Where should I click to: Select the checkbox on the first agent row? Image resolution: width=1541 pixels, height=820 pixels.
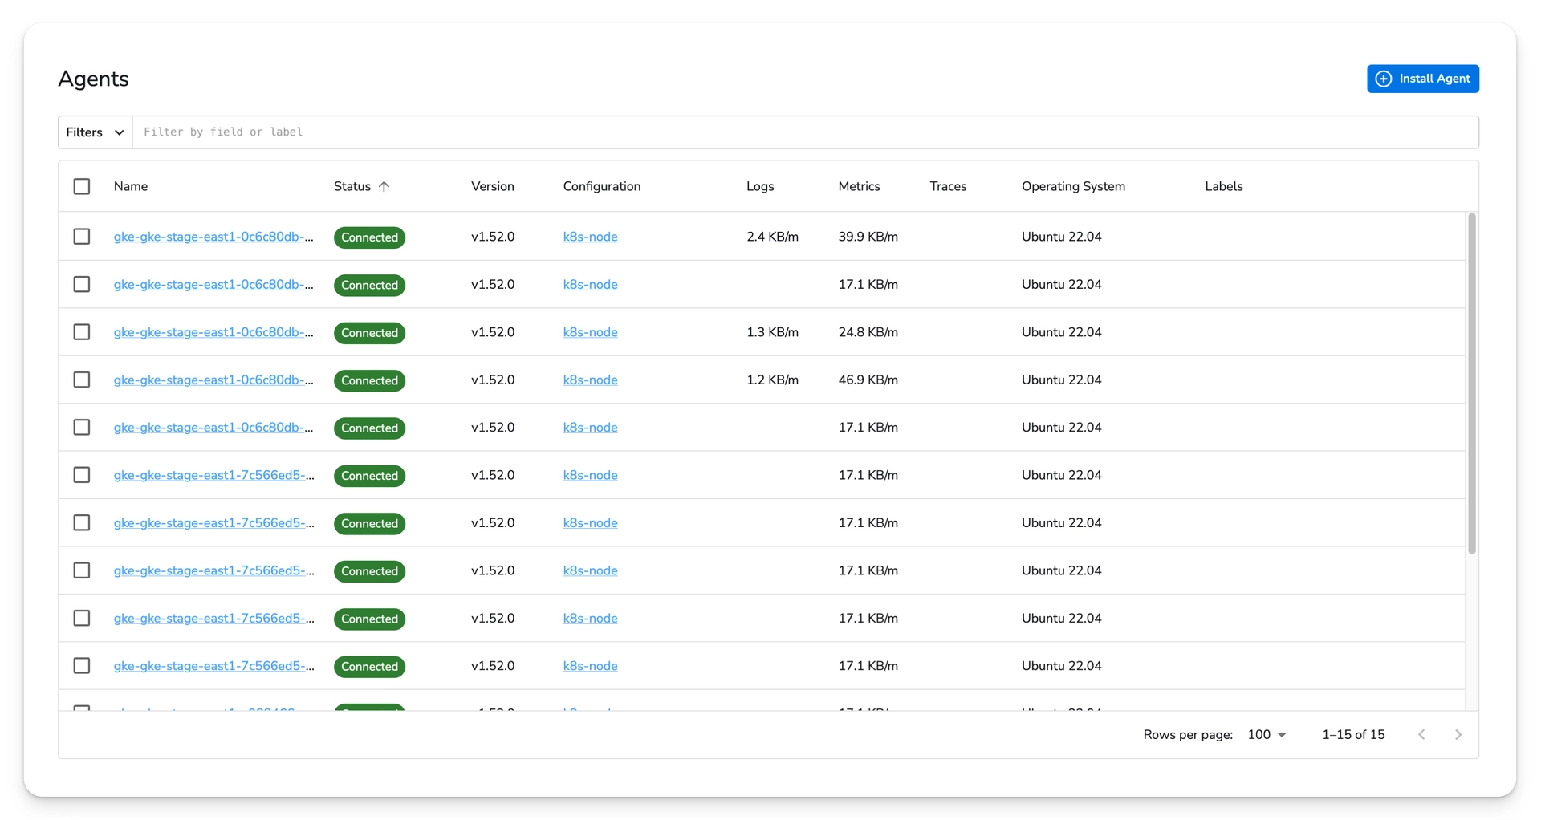point(81,236)
